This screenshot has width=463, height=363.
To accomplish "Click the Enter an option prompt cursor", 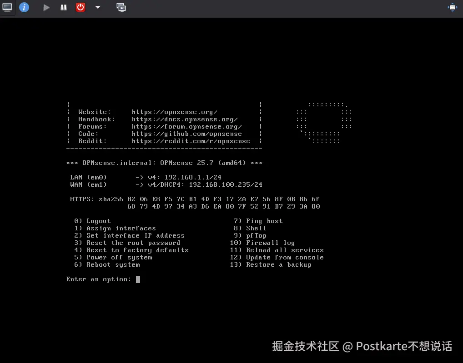I will pyautogui.click(x=138, y=279).
